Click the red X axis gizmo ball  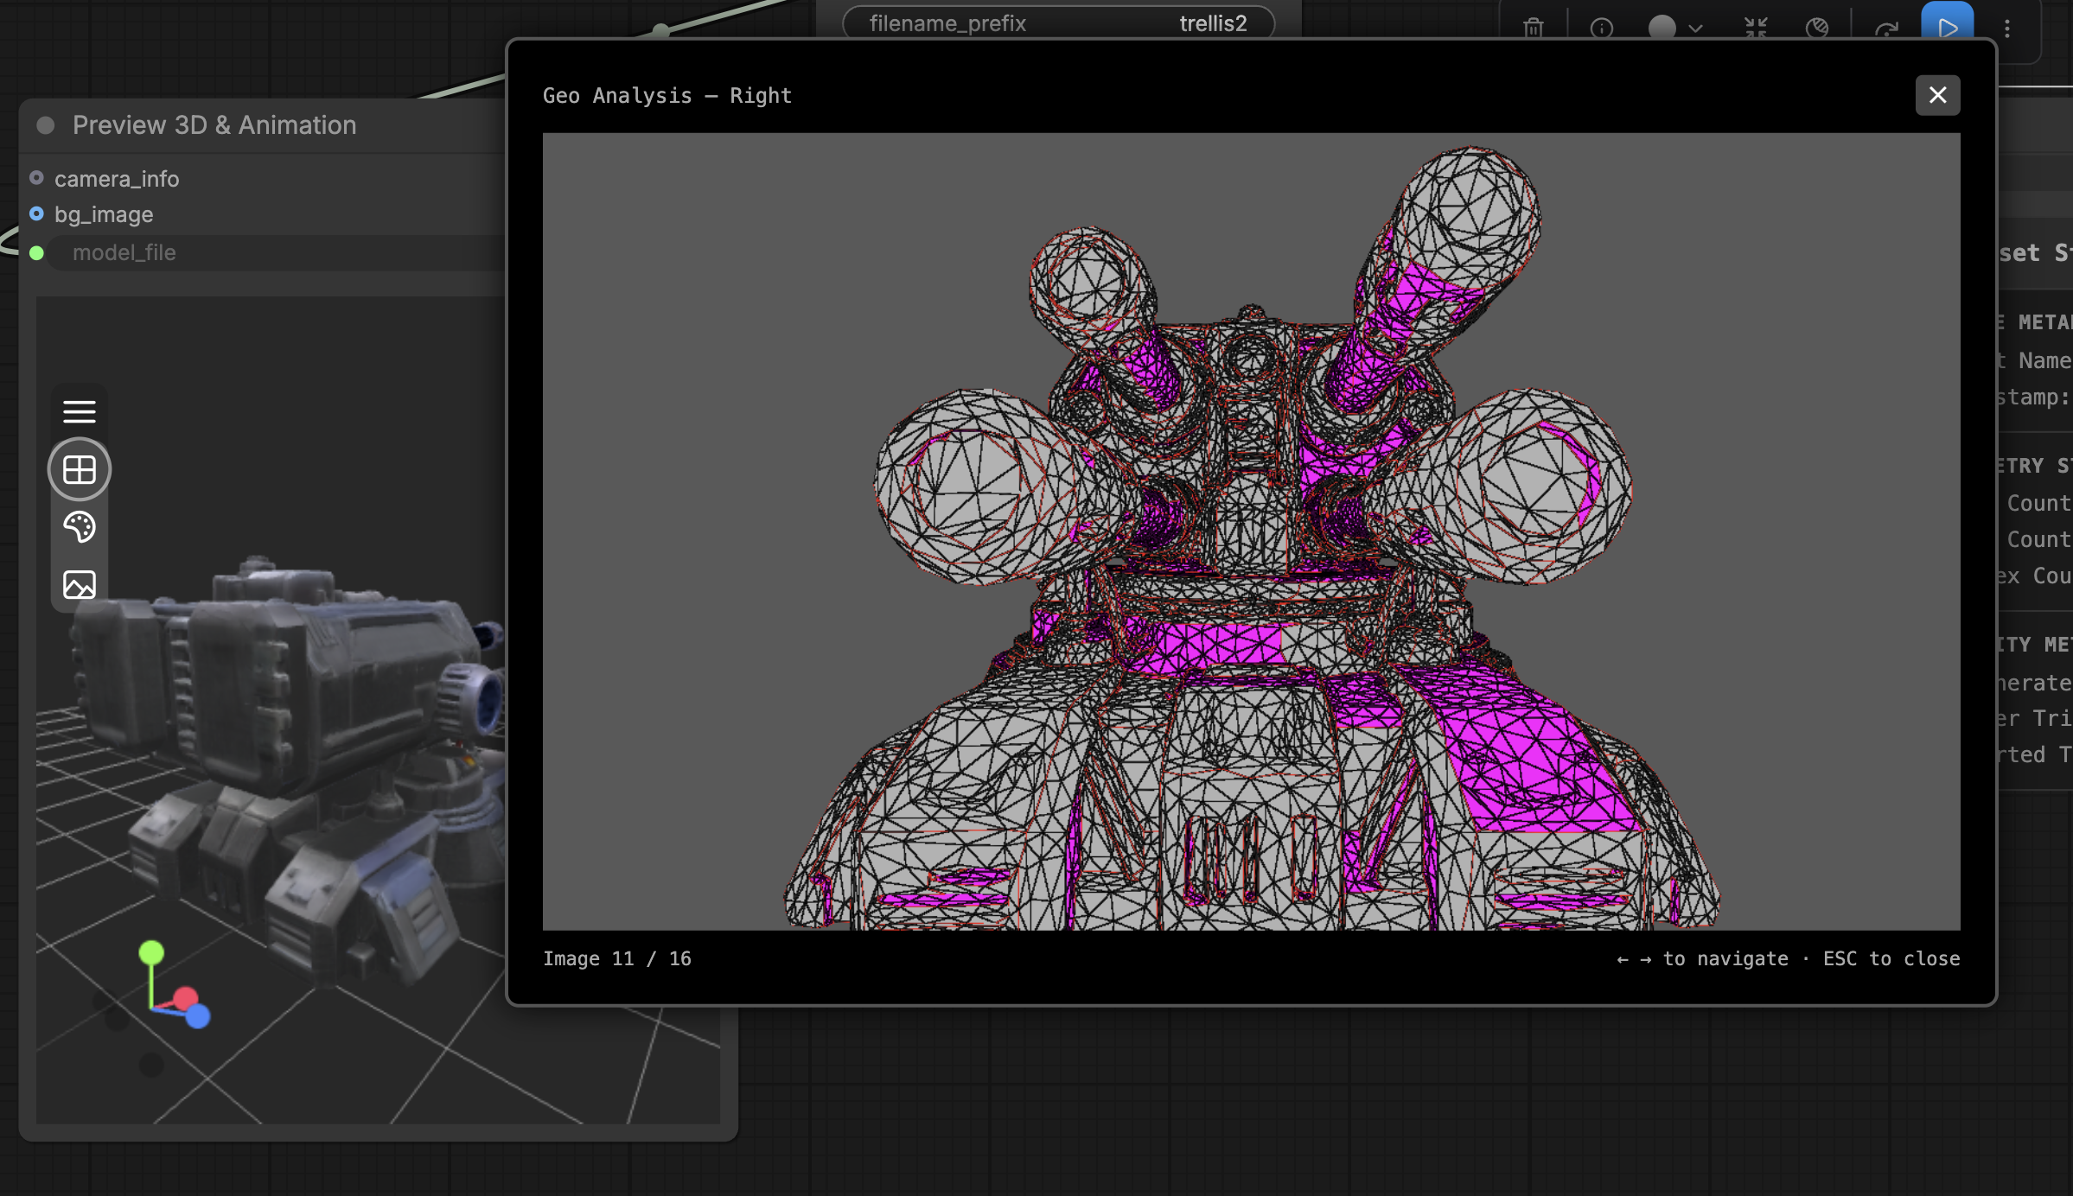click(185, 1000)
